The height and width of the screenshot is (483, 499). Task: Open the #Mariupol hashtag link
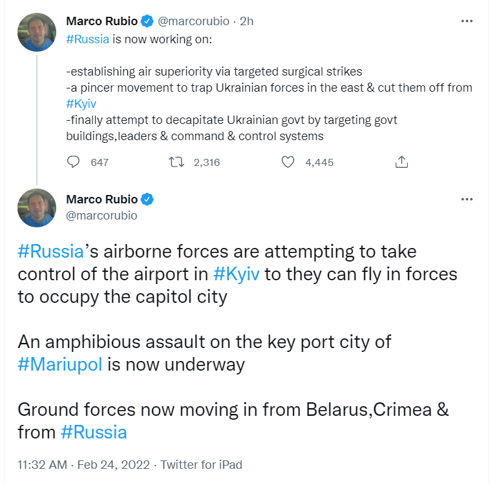point(60,364)
